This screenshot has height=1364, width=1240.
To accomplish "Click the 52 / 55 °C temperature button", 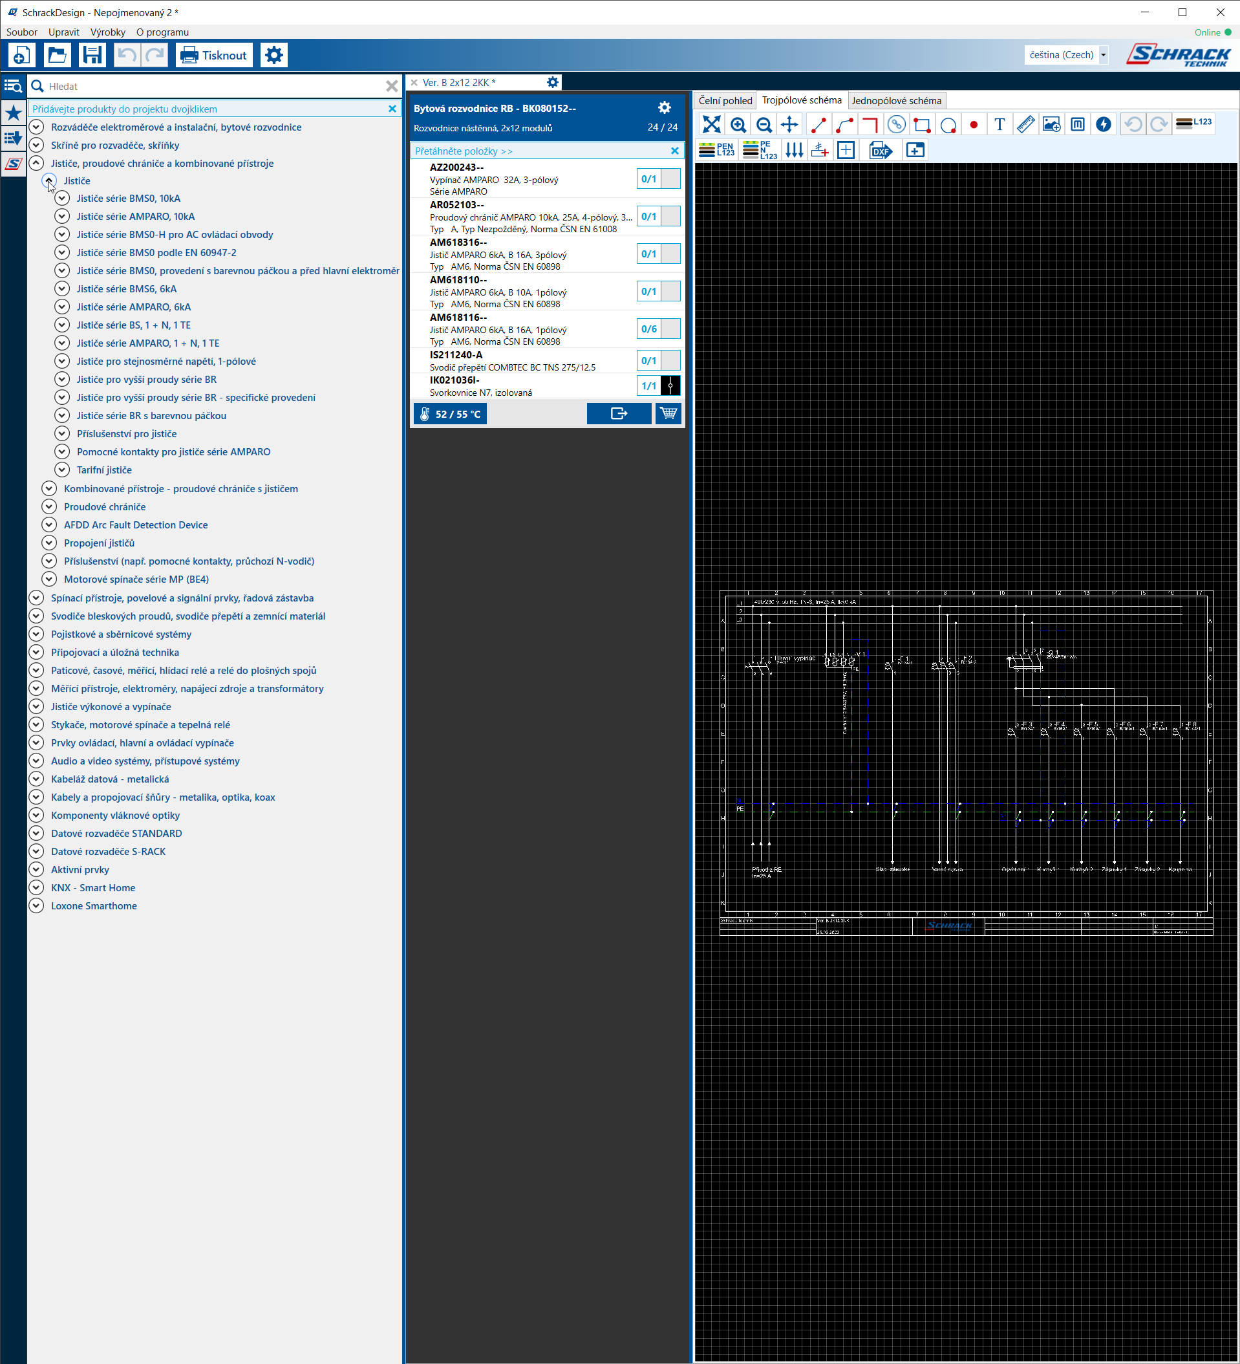I will coord(450,414).
